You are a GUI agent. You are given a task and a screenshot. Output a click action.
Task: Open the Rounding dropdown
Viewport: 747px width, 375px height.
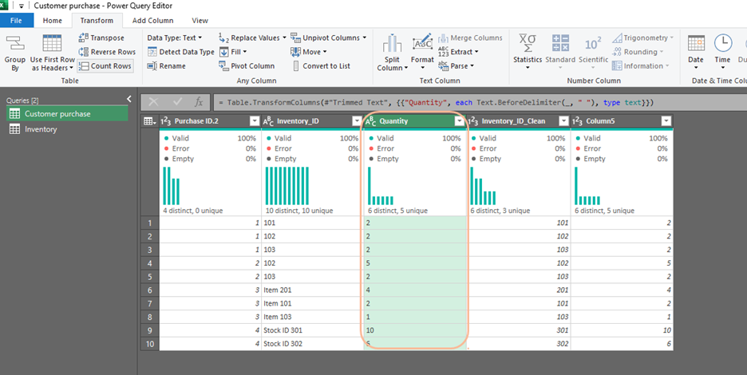(x=638, y=52)
